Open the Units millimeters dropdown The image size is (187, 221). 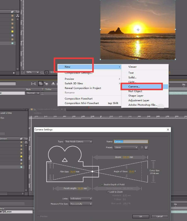pos(81,199)
